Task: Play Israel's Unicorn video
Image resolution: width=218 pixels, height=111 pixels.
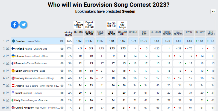Action: tap(62, 93)
